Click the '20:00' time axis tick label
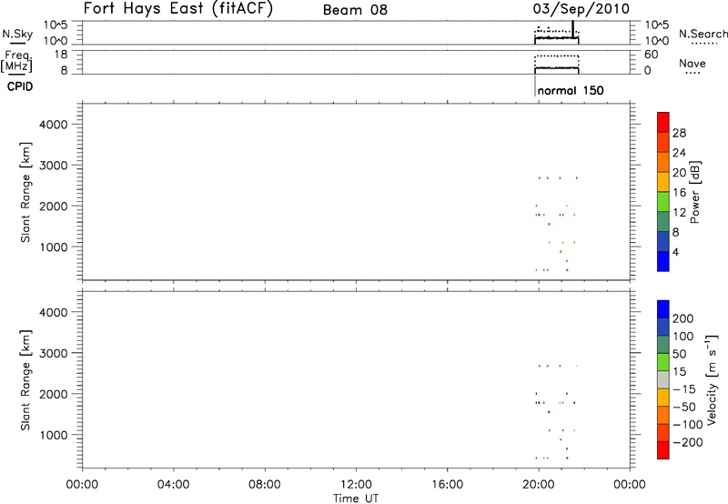 coord(539,485)
